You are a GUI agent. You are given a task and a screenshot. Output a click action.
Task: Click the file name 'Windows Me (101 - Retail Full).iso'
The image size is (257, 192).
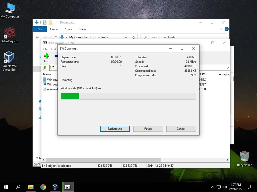[x=81, y=88]
